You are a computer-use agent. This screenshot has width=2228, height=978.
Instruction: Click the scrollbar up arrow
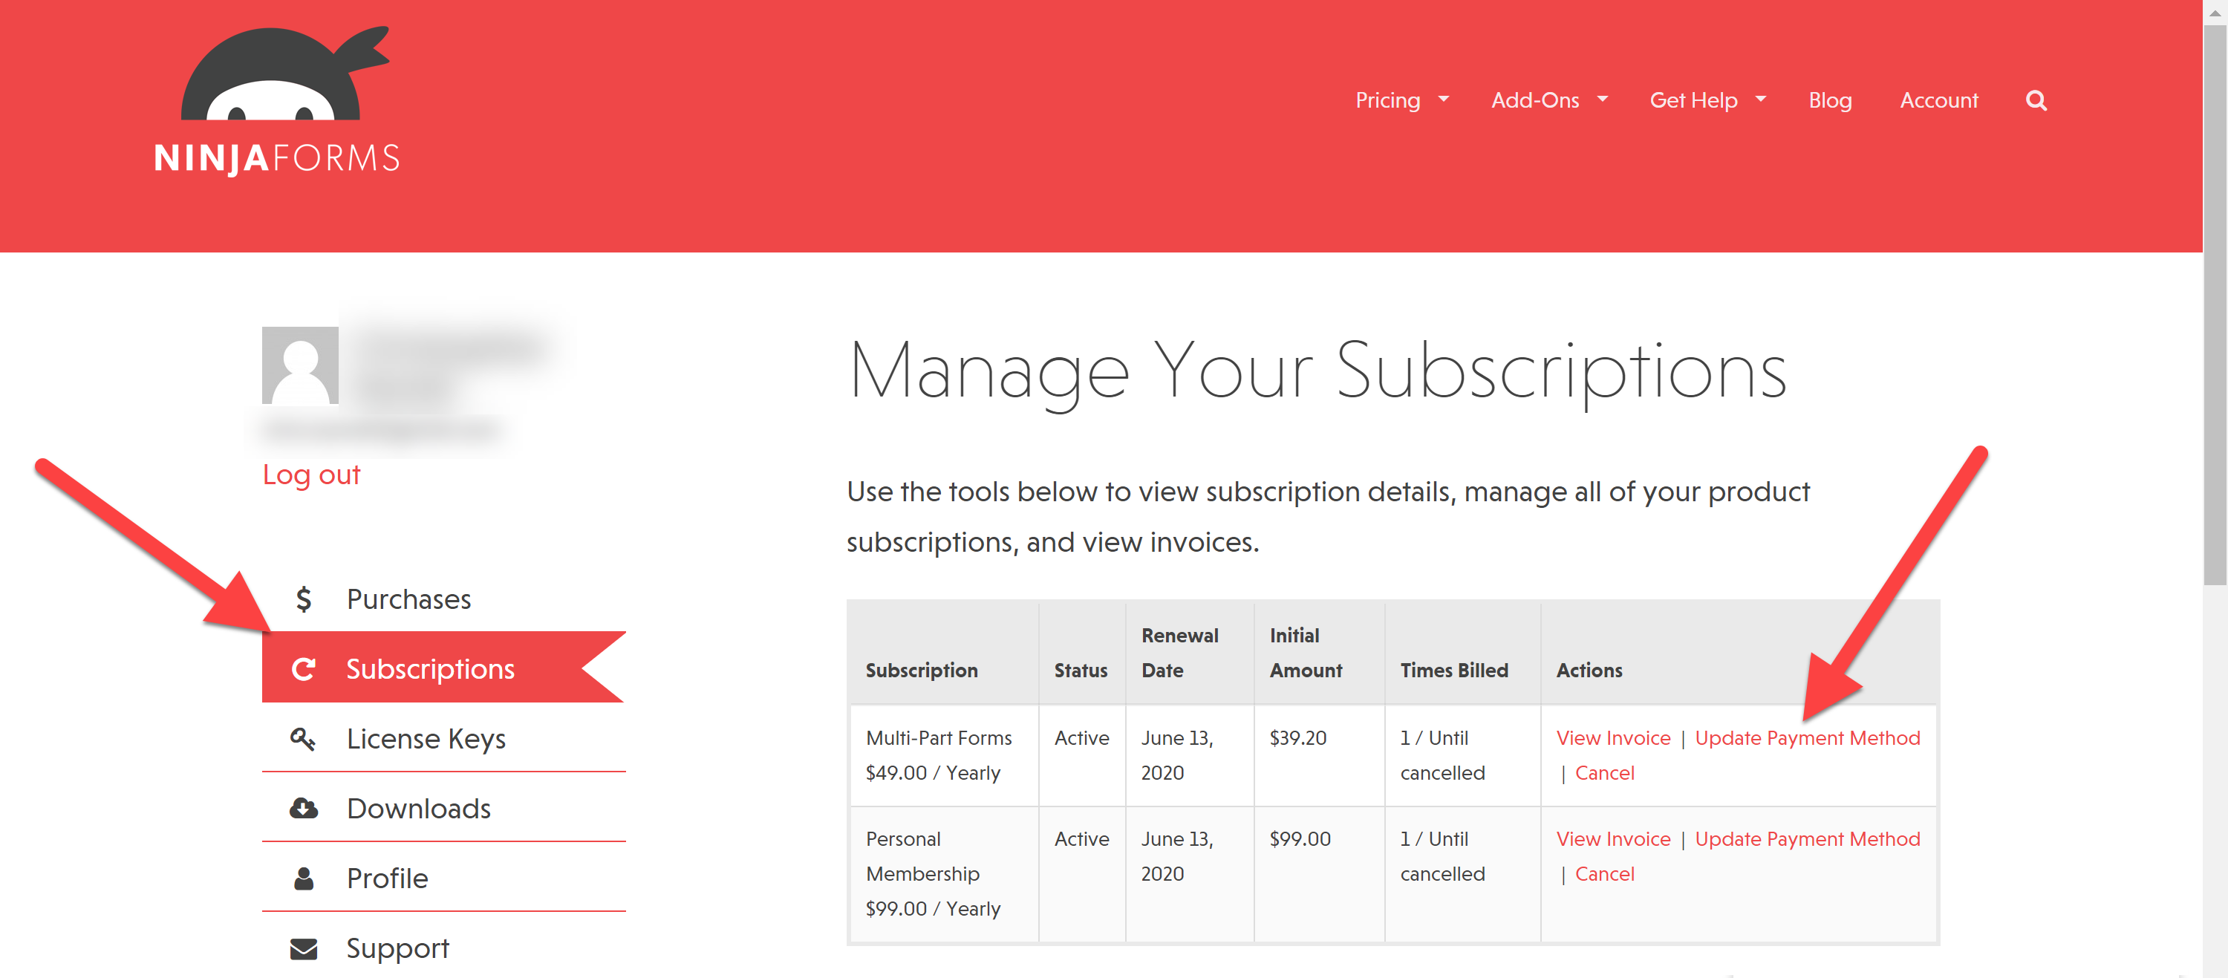click(x=2215, y=12)
